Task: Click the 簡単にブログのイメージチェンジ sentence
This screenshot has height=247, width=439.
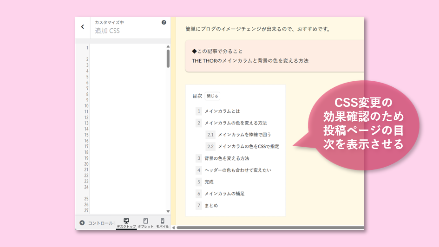Action: (x=257, y=29)
